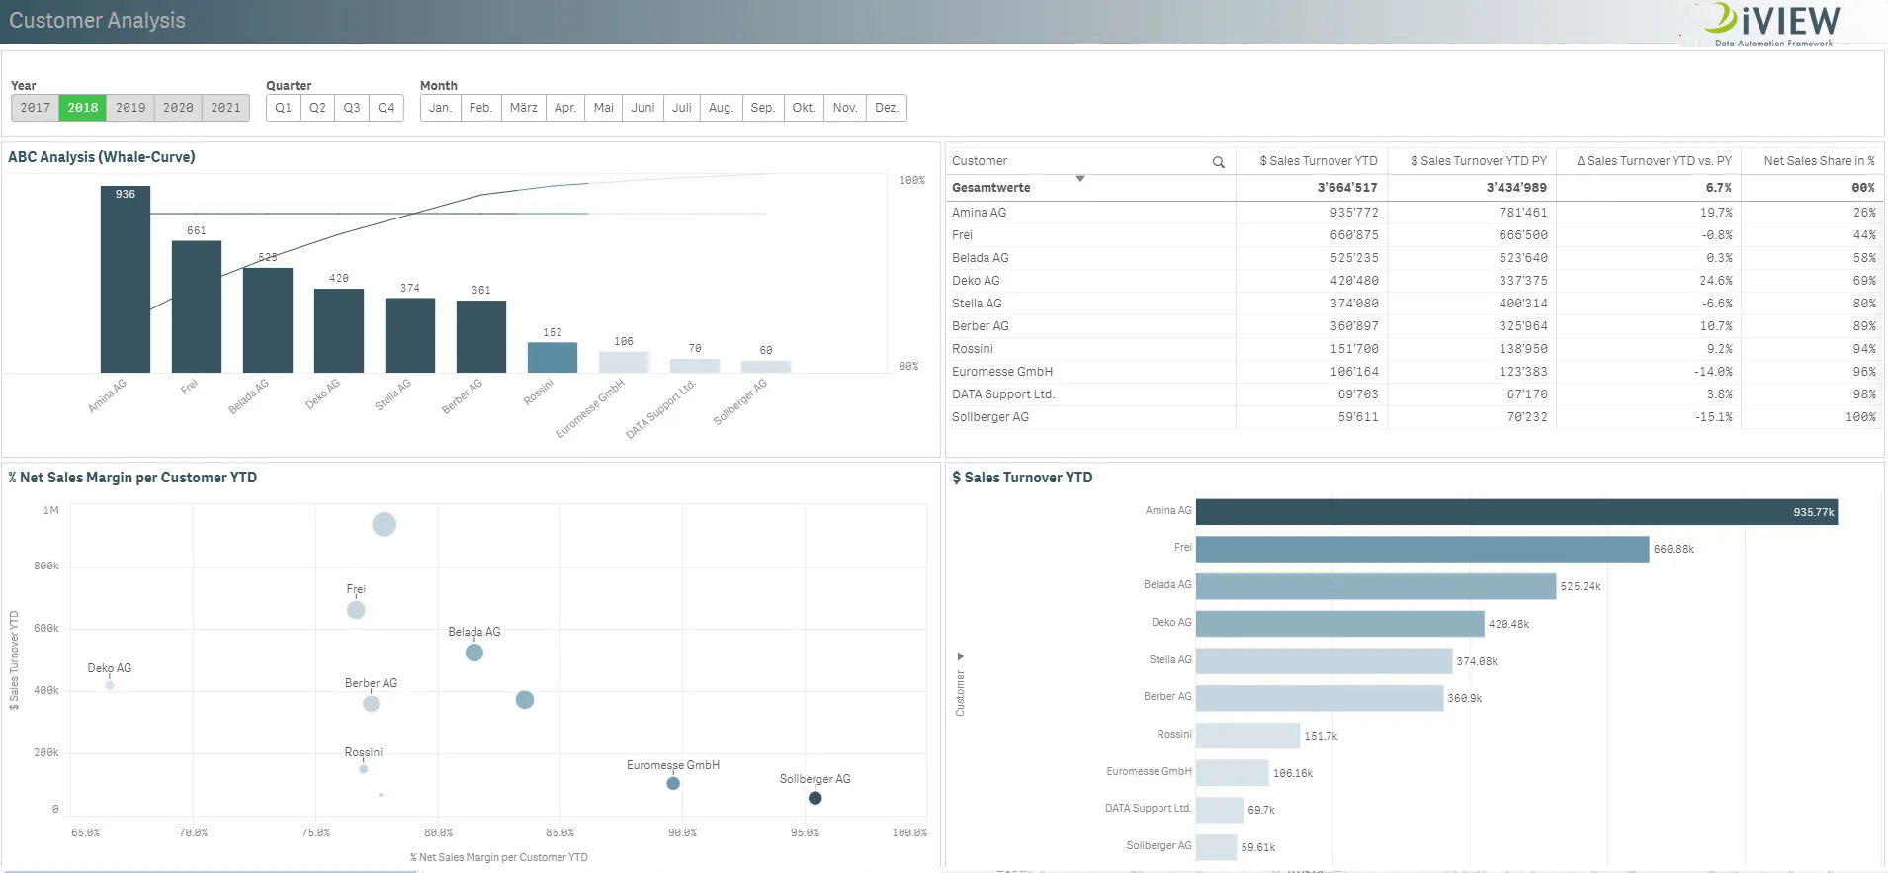Select year 2021 filter

(225, 108)
